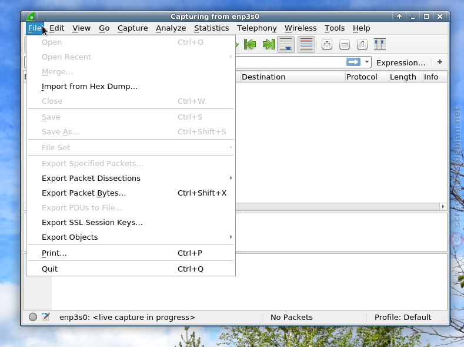Click the expert information circle icon
Screen dimensions: 464x347
pos(33,317)
